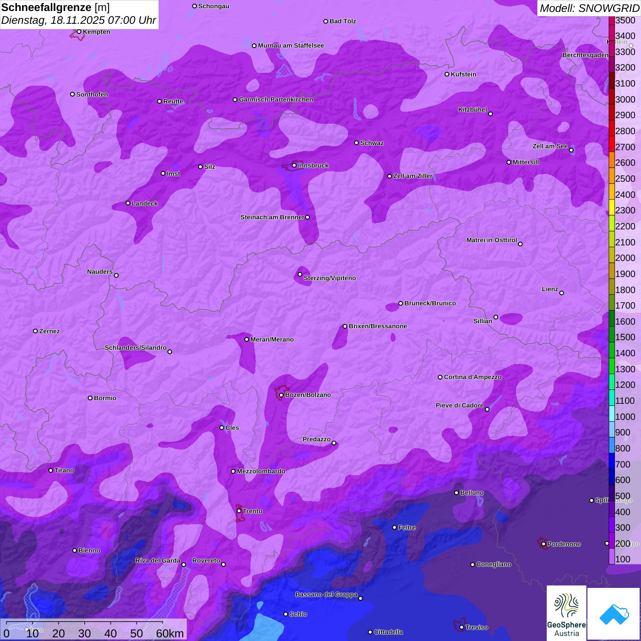Click the Zell am See location dot
The image size is (641, 641).
point(571,150)
